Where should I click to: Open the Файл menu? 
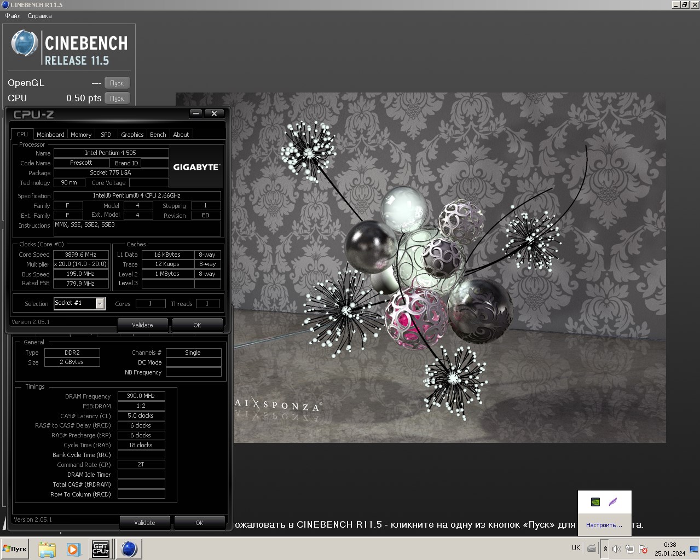pyautogui.click(x=13, y=16)
